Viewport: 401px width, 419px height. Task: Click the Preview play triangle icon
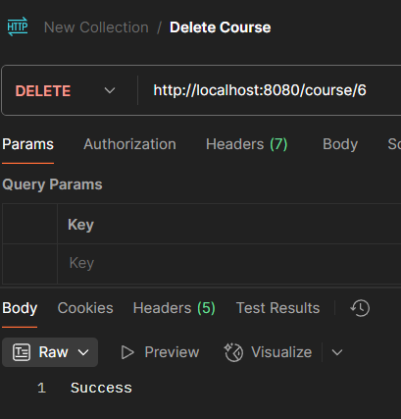coord(127,352)
